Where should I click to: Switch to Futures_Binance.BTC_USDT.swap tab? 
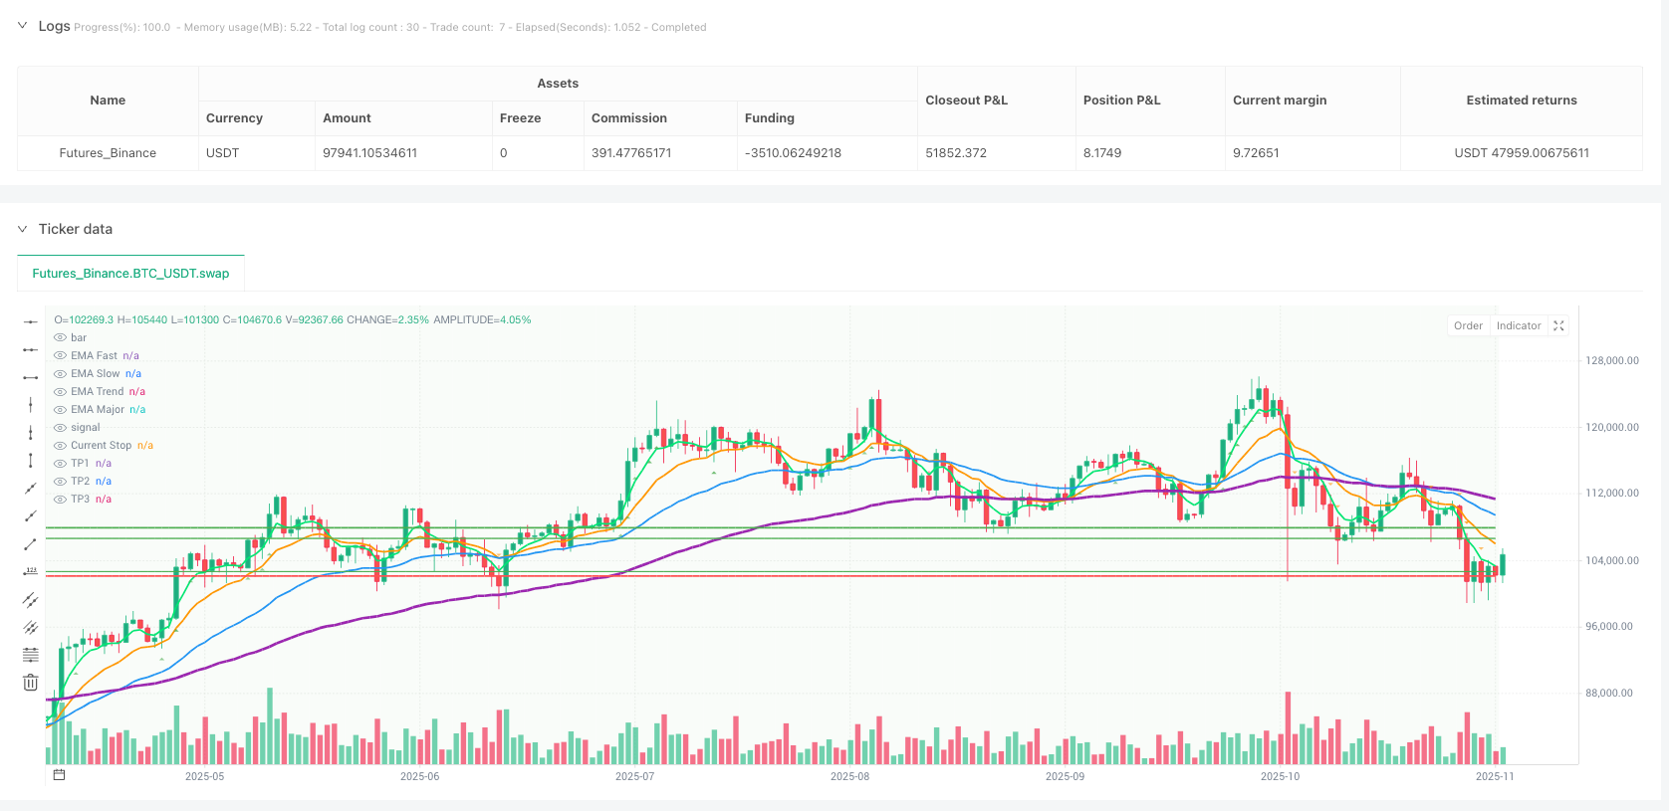pos(130,274)
